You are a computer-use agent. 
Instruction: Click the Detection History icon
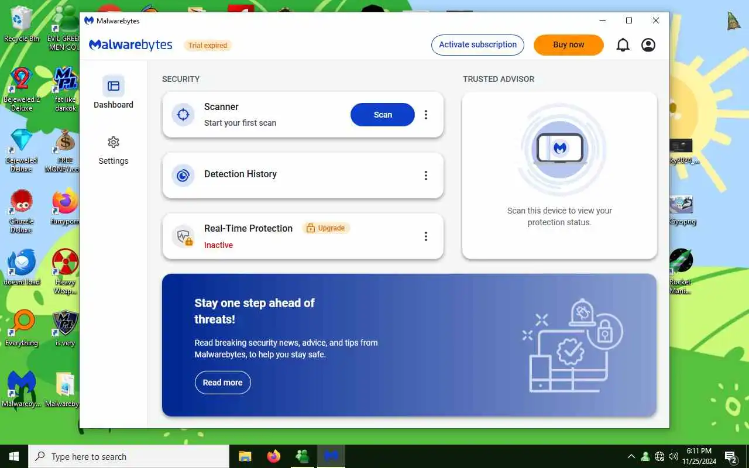pos(183,175)
